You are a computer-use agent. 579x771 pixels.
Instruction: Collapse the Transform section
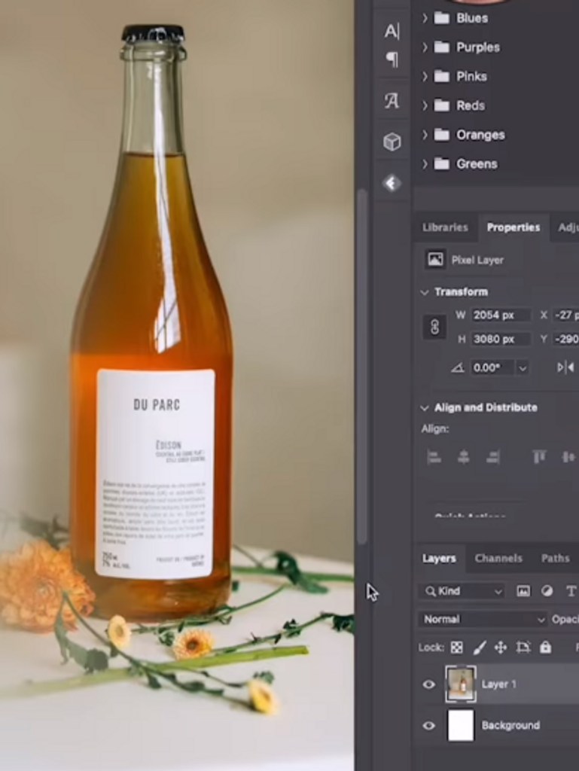tap(425, 292)
